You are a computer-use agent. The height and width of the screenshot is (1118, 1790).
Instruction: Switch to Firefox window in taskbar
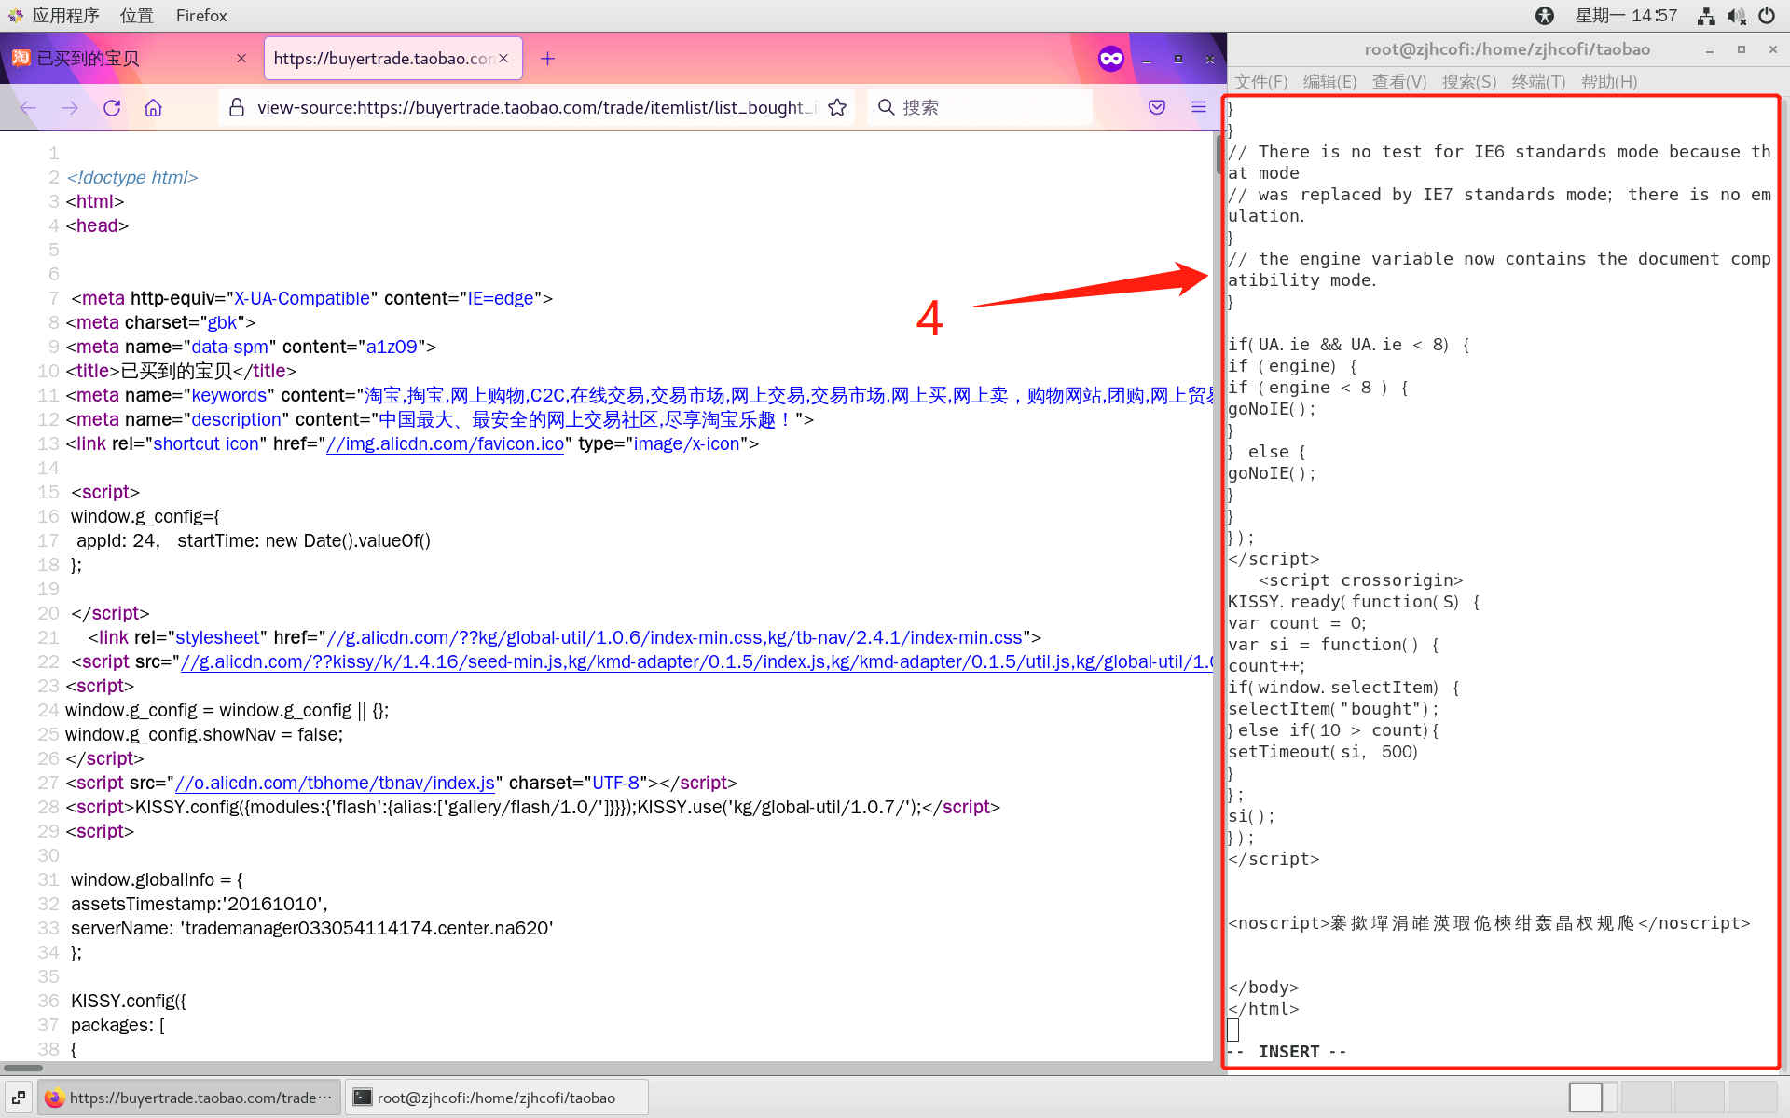(189, 1098)
